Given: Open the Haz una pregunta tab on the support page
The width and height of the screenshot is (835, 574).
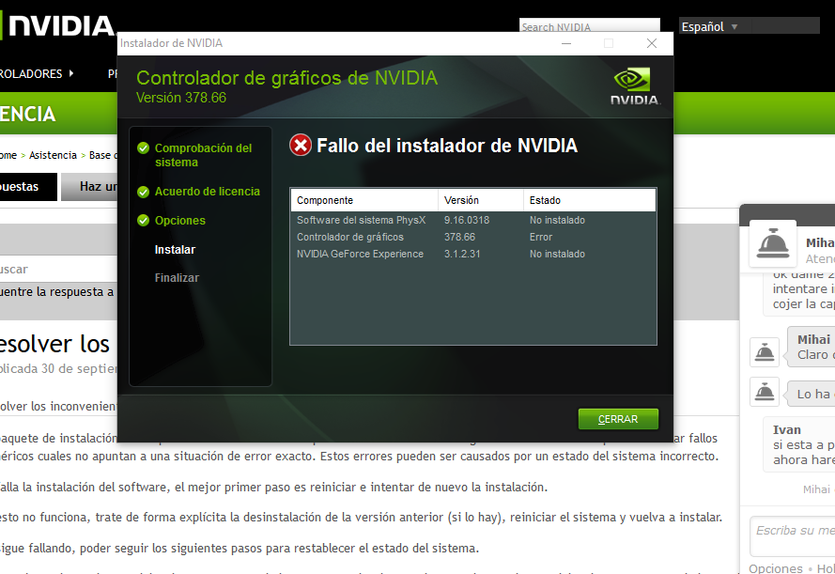Looking at the screenshot, I should tap(89, 187).
